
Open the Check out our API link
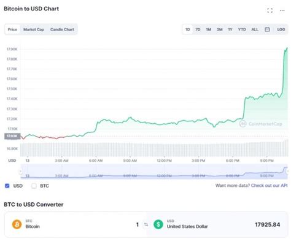coord(269,185)
